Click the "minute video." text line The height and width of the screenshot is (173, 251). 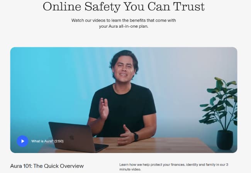tap(130, 169)
